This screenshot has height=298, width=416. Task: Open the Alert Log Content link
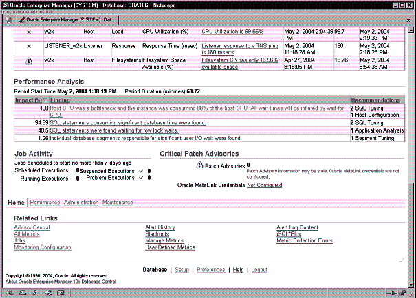[297, 227]
